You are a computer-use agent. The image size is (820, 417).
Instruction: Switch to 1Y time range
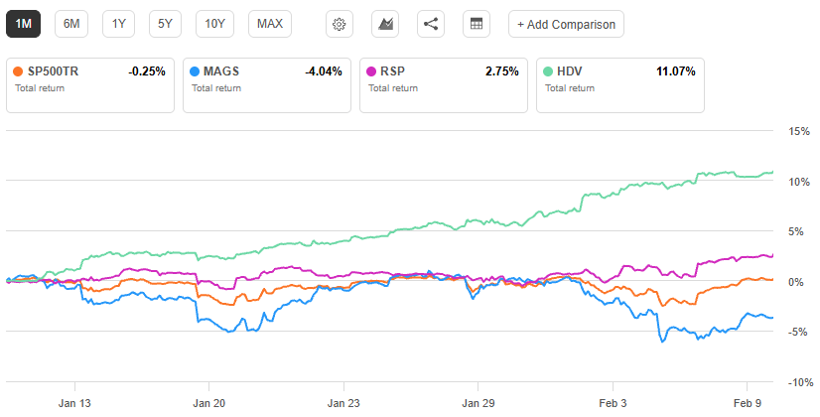[x=119, y=24]
